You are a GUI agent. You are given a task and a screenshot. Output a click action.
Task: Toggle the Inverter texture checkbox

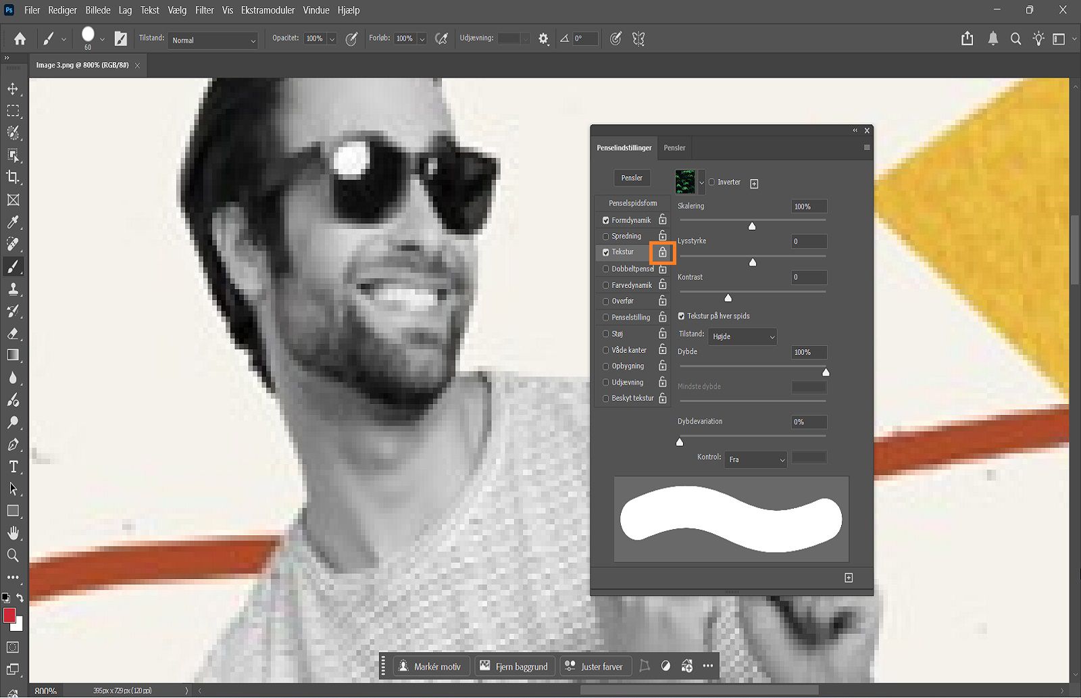[x=711, y=182]
